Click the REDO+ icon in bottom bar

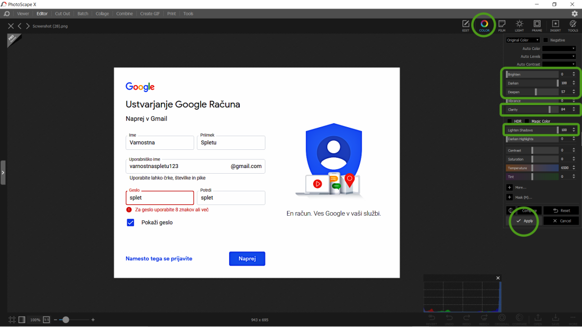click(484, 319)
